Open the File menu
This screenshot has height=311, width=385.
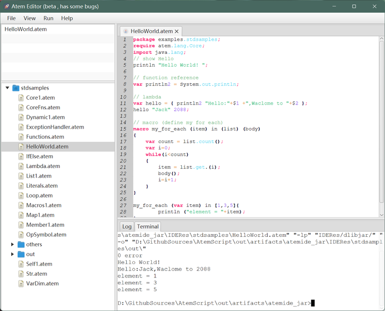click(x=11, y=18)
